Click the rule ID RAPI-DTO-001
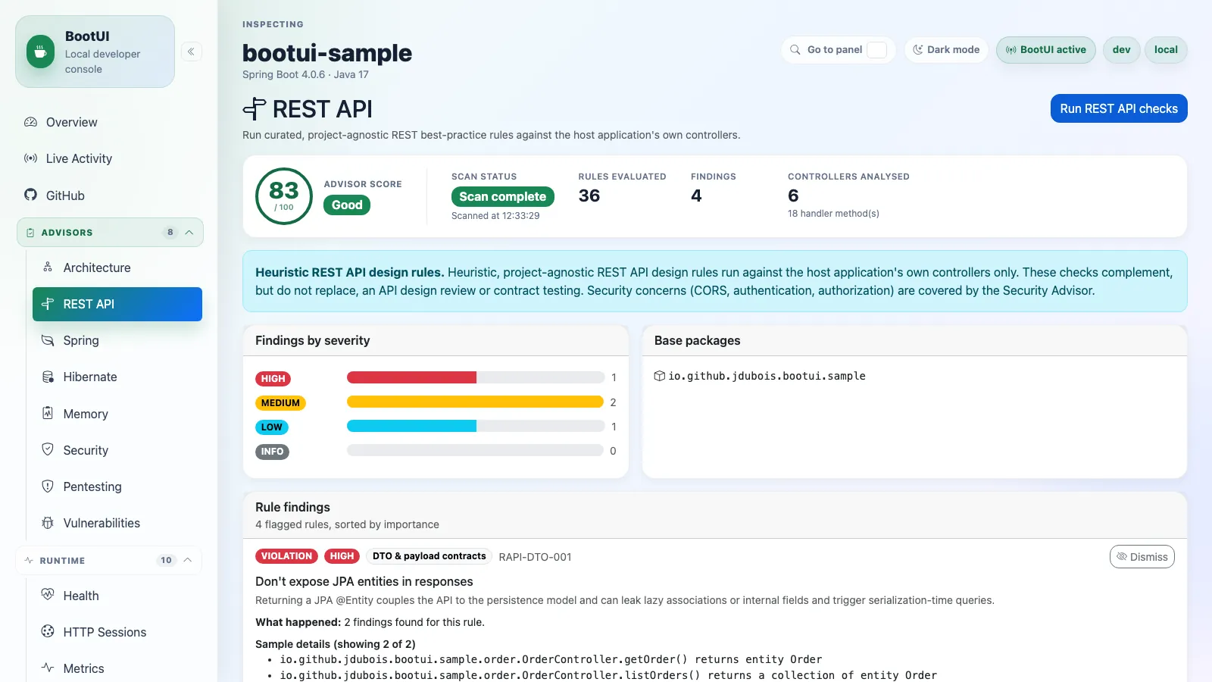The height and width of the screenshot is (682, 1212). [535, 557]
